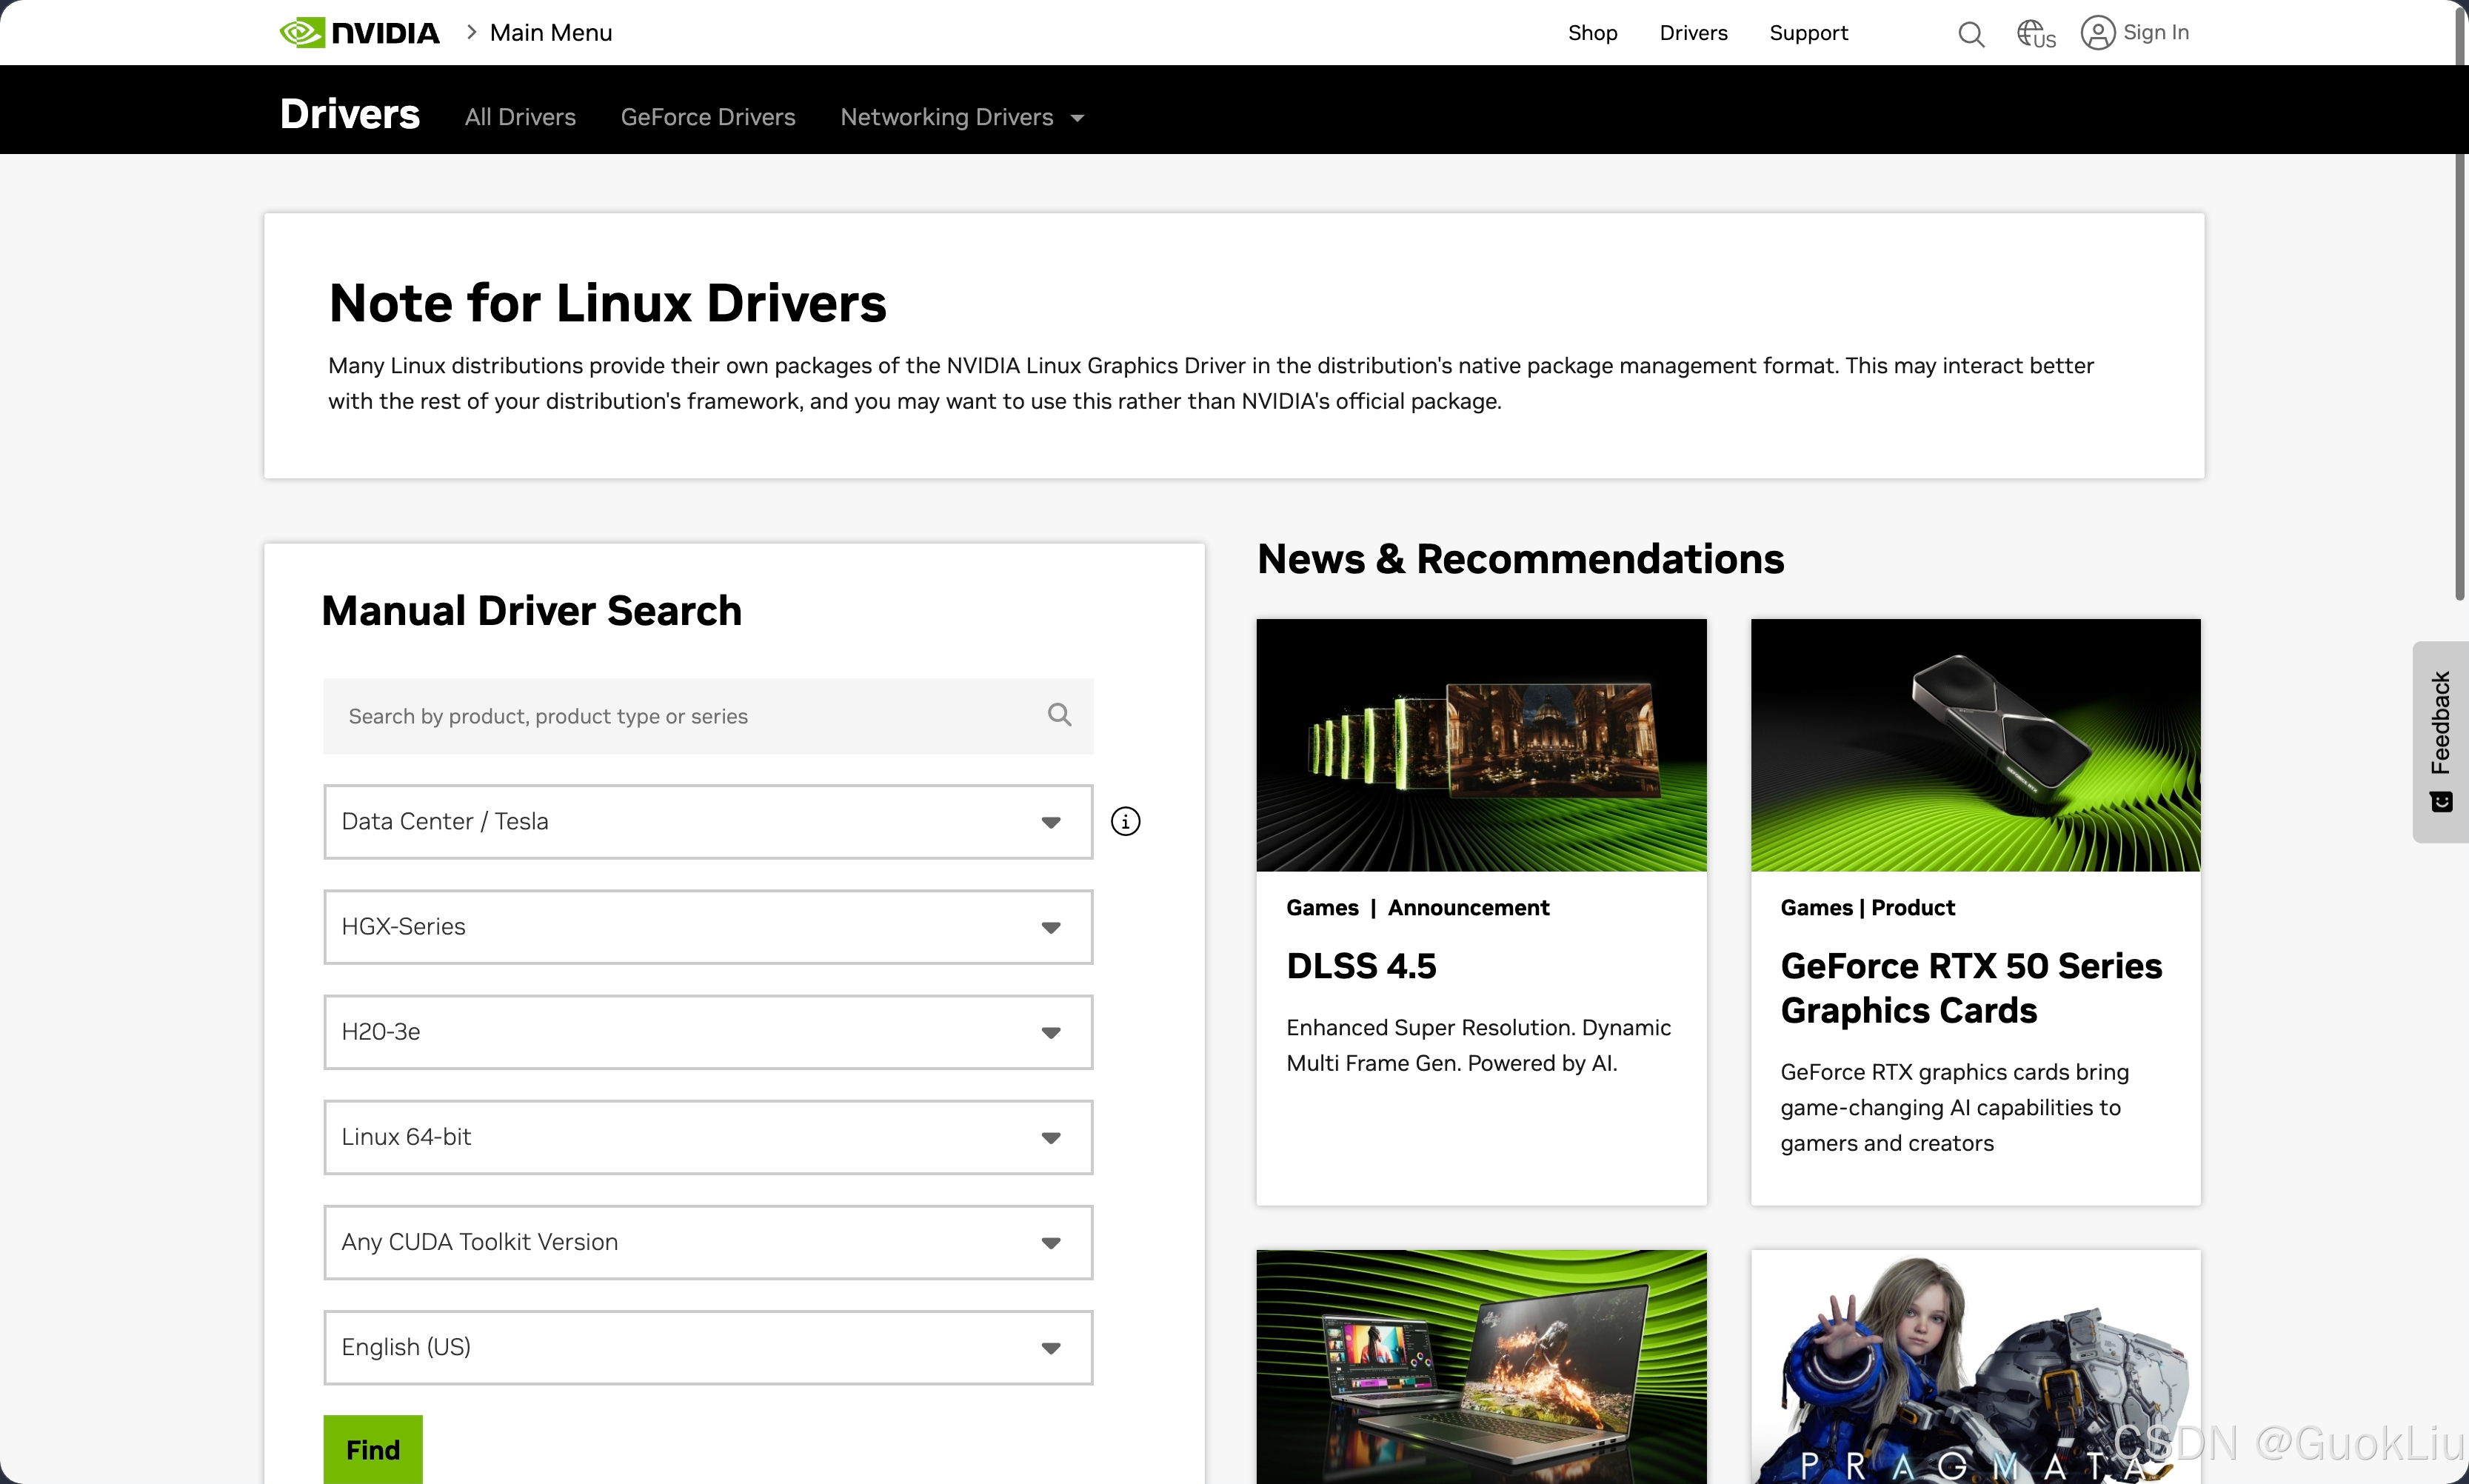
Task: Expand the Networking Drivers dropdown
Action: pos(962,117)
